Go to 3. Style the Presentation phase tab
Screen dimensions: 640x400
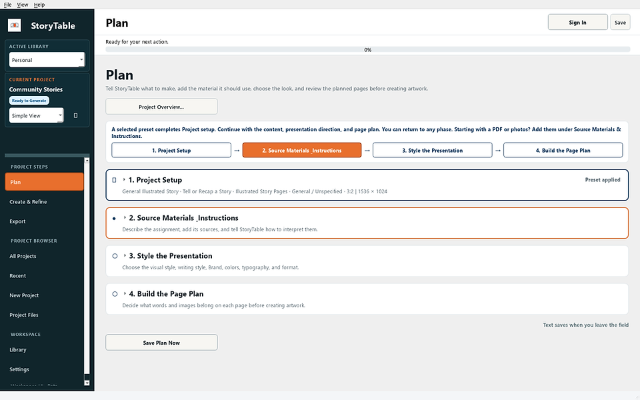(432, 150)
